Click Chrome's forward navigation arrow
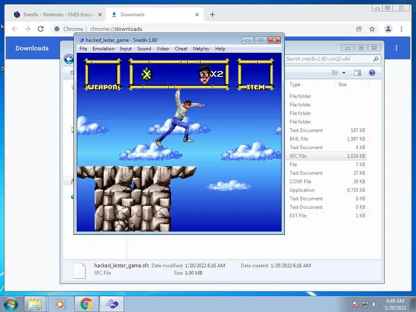This screenshot has width=416, height=312. 28,29
